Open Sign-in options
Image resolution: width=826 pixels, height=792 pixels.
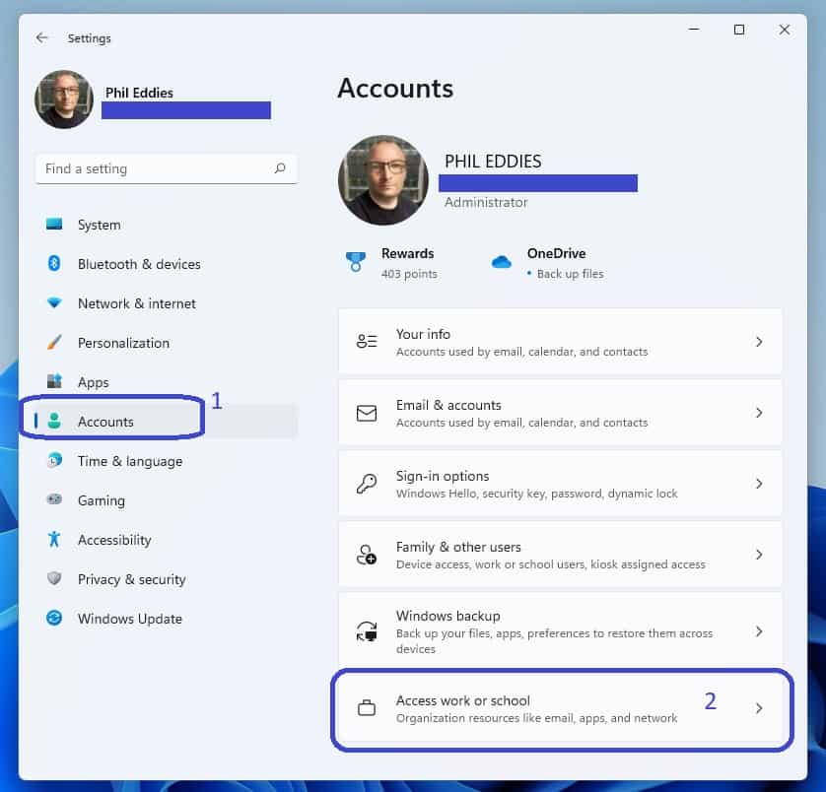[x=560, y=484]
